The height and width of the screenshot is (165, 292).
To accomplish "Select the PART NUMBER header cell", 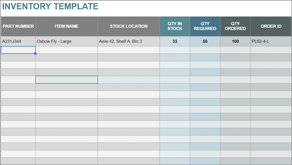I will (18, 26).
